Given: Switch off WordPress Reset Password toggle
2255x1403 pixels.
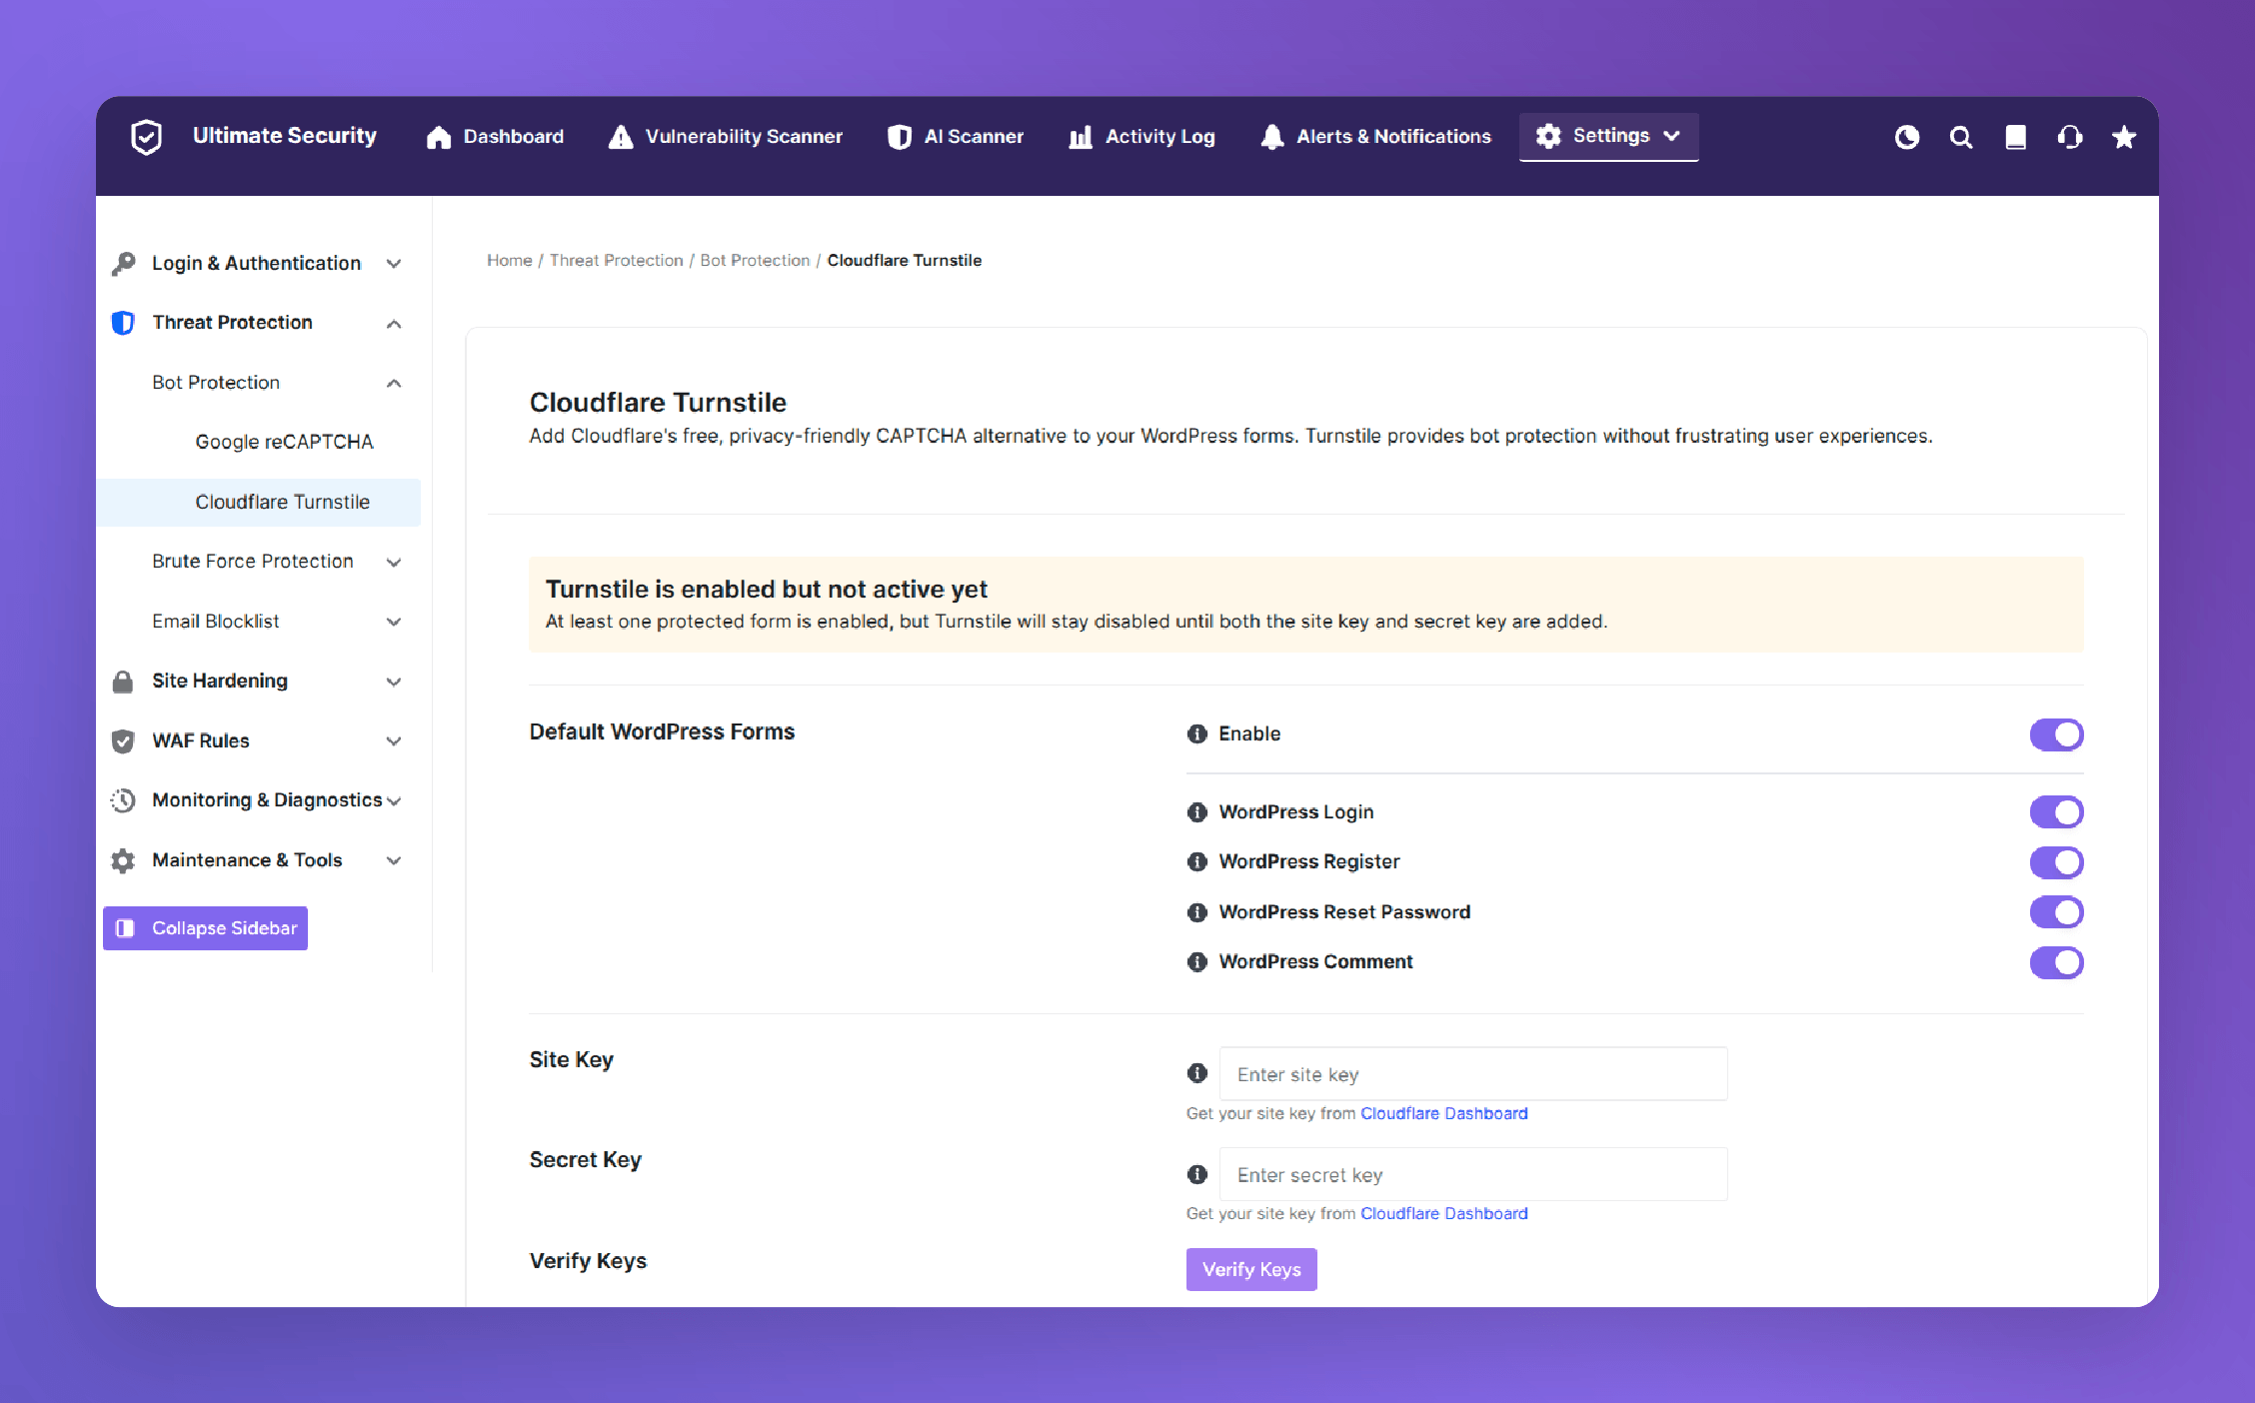Looking at the screenshot, I should (2056, 912).
